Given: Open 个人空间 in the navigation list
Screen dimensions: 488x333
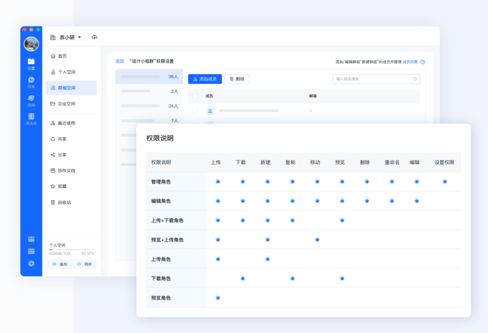Looking at the screenshot, I should click(63, 72).
